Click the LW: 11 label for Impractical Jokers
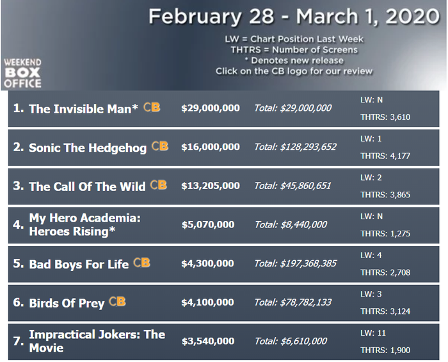Screen dimensions: 448x362 373,333
